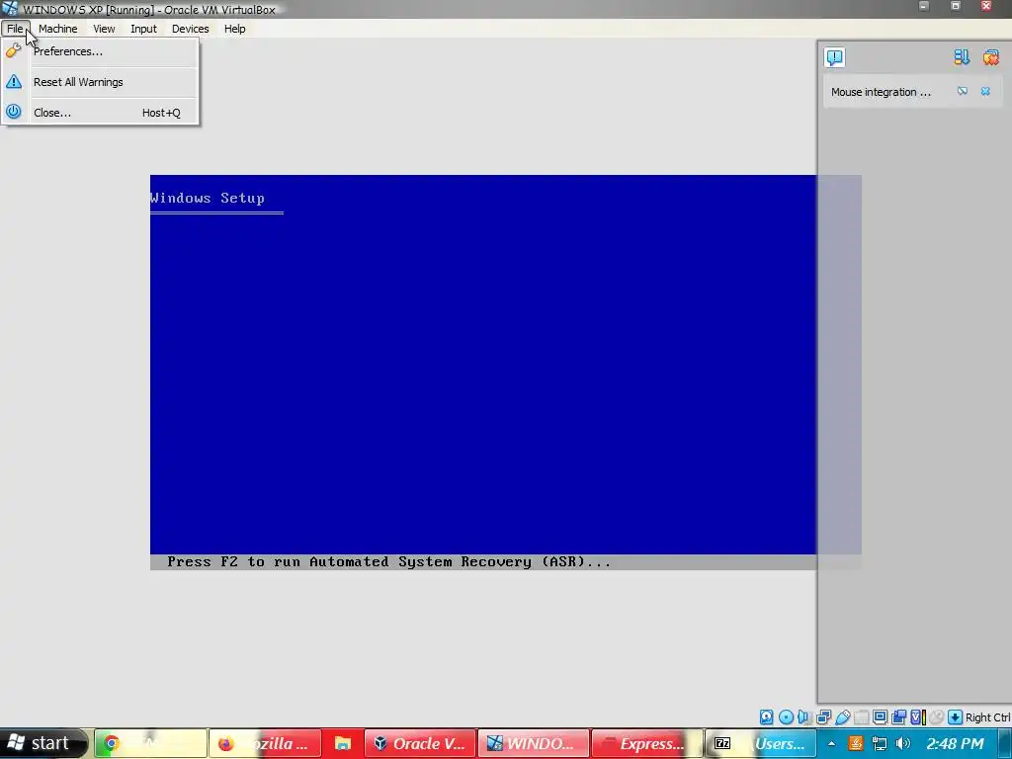1012x759 pixels.
Task: Click the power Close icon
Action: [x=14, y=112]
